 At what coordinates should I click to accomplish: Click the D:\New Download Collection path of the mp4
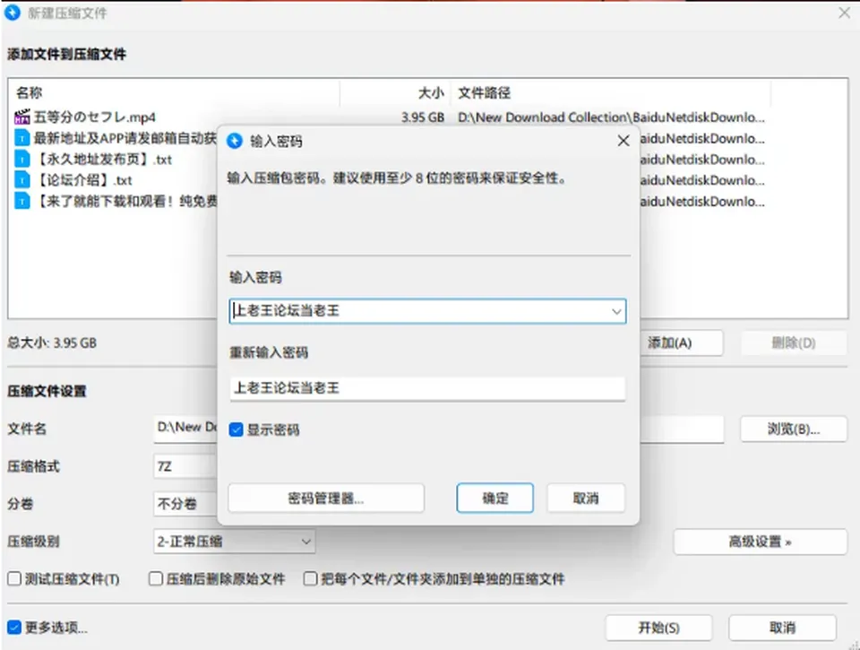pyautogui.click(x=611, y=117)
